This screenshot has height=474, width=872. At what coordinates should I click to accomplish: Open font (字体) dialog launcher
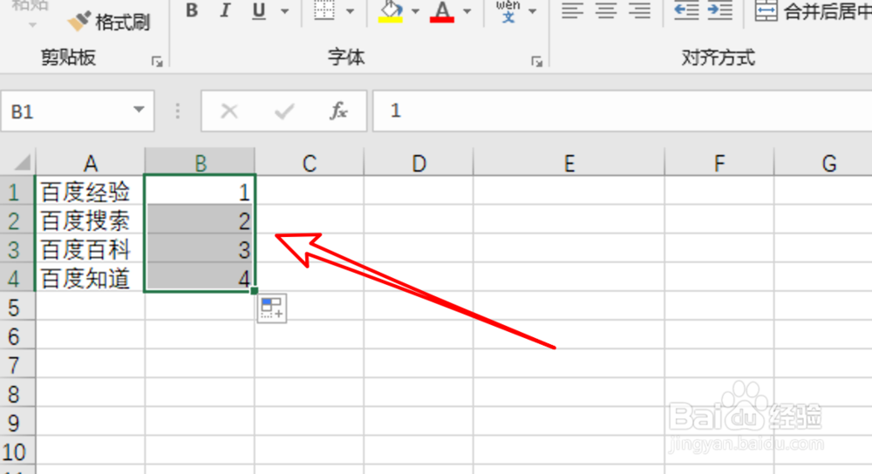[536, 62]
